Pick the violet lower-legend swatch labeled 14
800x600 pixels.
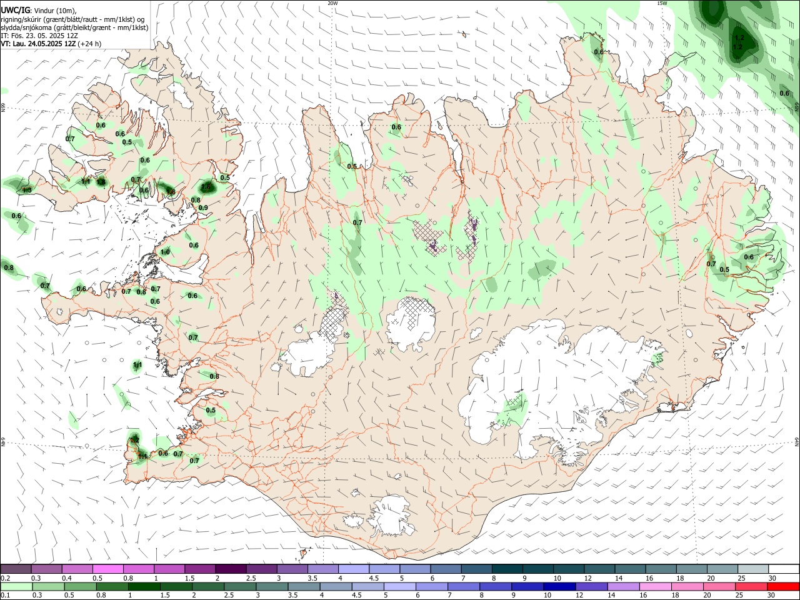(x=624, y=586)
